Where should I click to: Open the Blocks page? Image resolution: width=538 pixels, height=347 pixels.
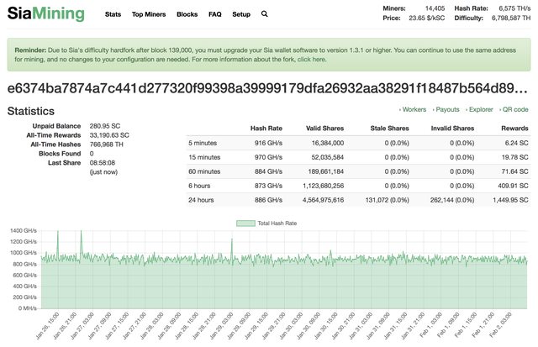[x=187, y=14]
